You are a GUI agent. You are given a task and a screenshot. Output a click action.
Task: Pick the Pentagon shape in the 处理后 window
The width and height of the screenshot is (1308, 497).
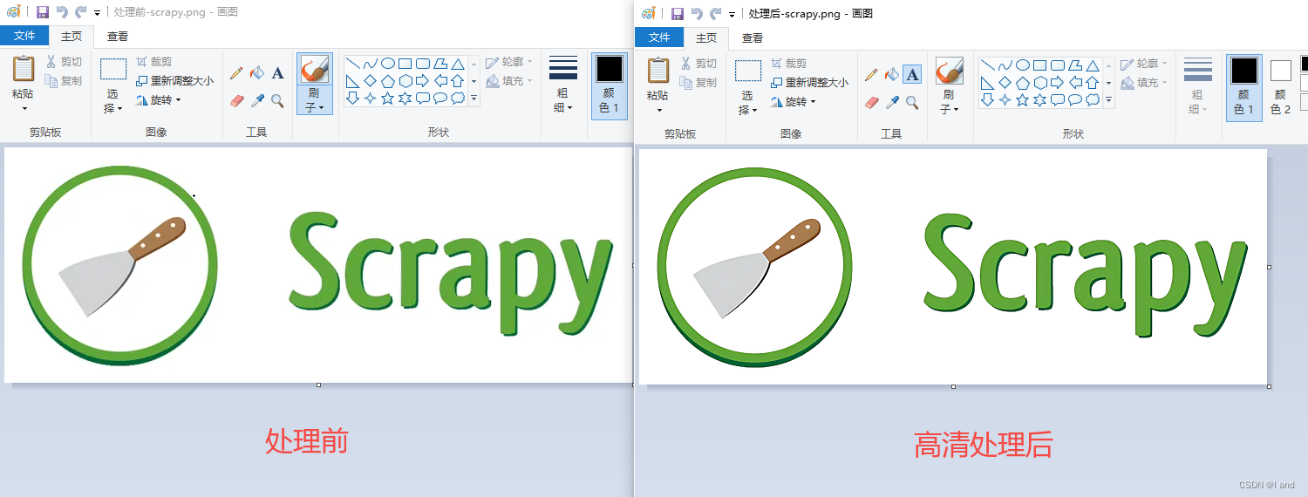click(1023, 83)
